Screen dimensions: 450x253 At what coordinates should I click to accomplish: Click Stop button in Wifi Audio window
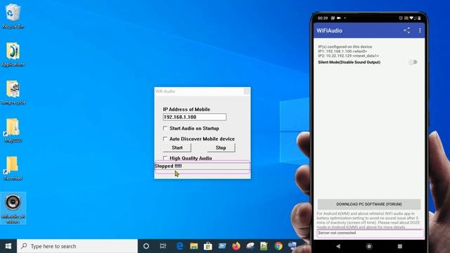point(221,148)
